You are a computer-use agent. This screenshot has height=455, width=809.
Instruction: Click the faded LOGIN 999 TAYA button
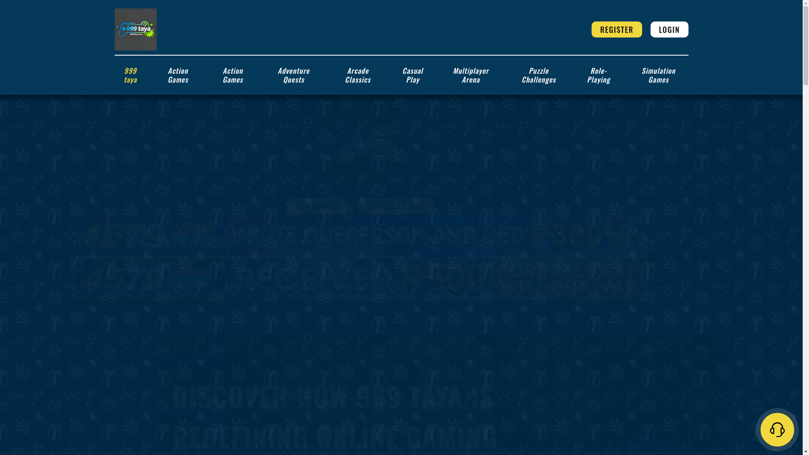395,206
